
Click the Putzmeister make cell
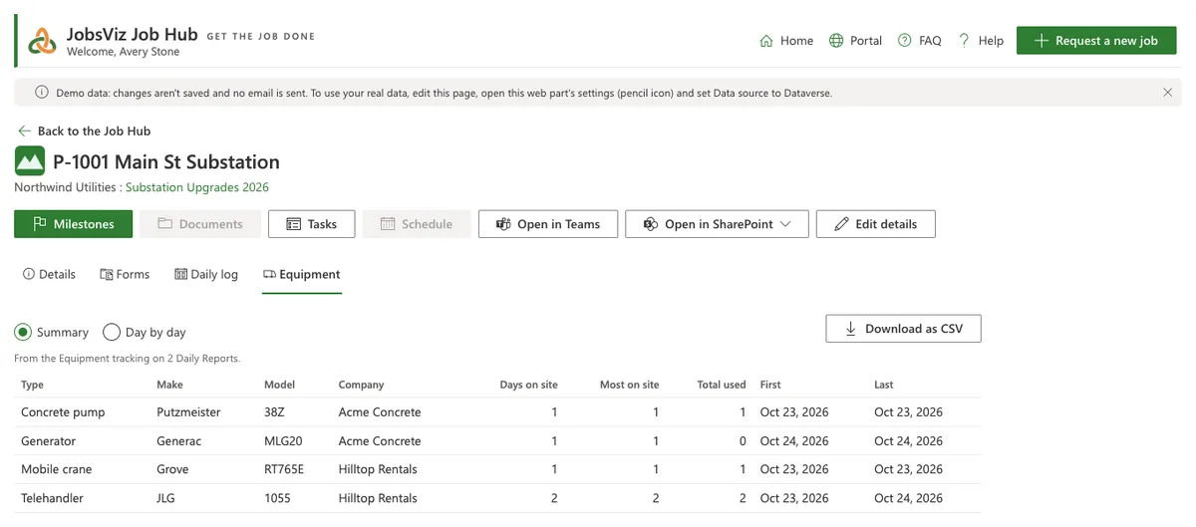[x=188, y=412]
